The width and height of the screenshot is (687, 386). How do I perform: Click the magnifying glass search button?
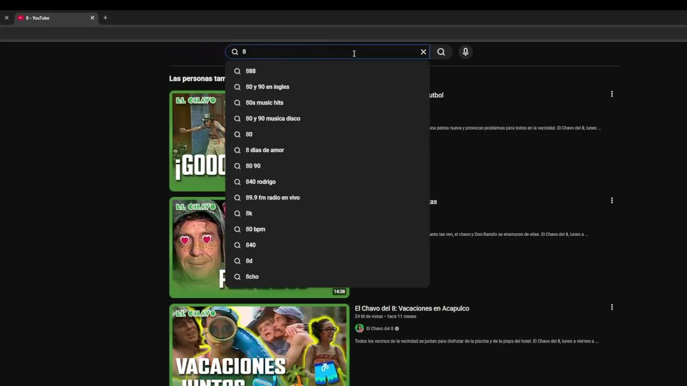(441, 52)
